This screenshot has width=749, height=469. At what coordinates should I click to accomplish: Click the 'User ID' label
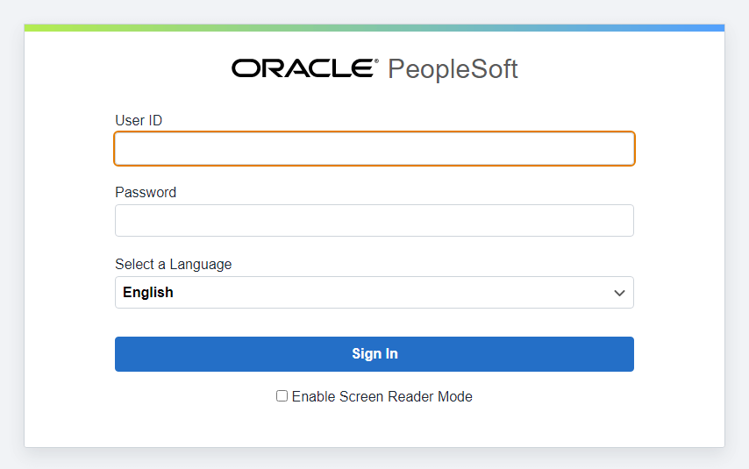click(x=139, y=120)
